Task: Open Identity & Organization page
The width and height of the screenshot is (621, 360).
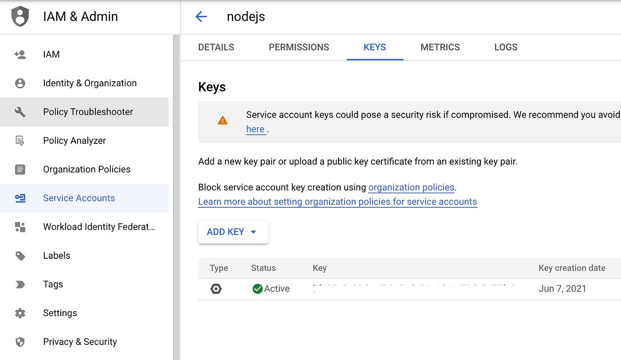Action: click(x=84, y=83)
